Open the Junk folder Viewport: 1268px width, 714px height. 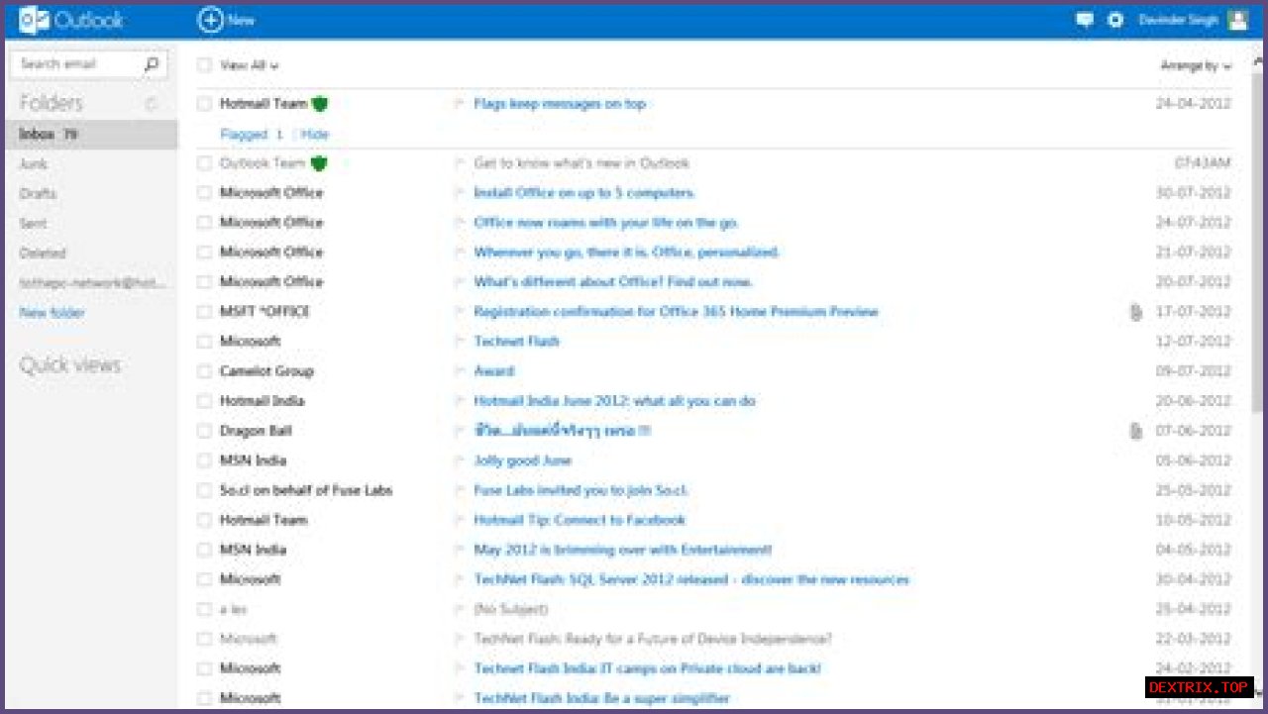pos(34,164)
